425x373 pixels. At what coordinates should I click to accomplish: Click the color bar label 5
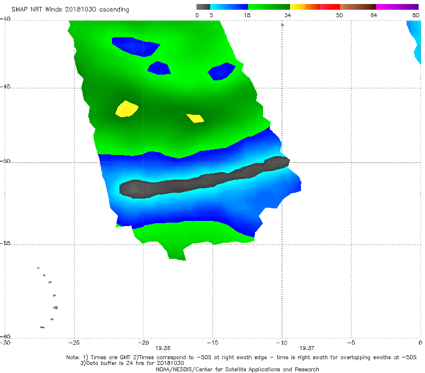[x=211, y=15]
